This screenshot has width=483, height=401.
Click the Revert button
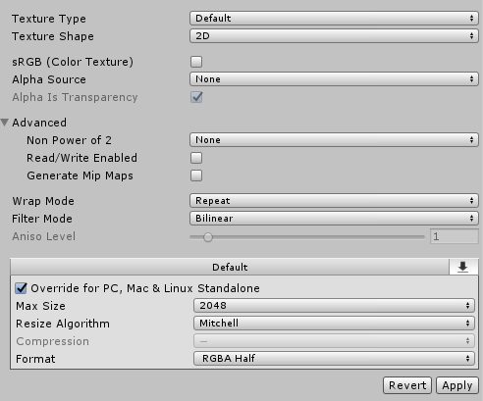pyautogui.click(x=407, y=385)
